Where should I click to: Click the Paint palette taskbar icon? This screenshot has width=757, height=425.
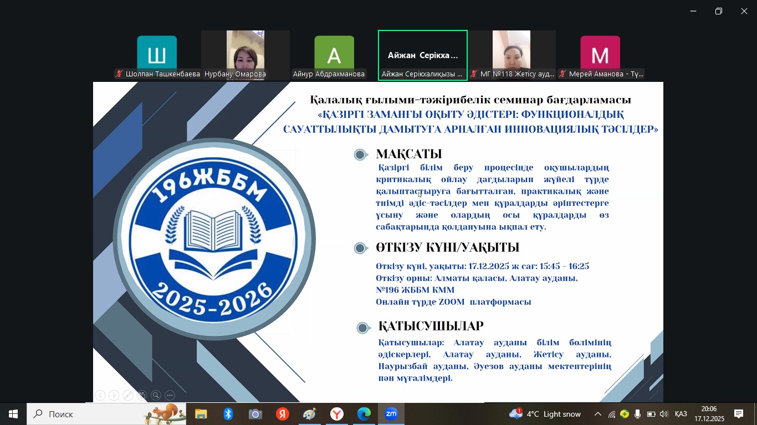[309, 414]
